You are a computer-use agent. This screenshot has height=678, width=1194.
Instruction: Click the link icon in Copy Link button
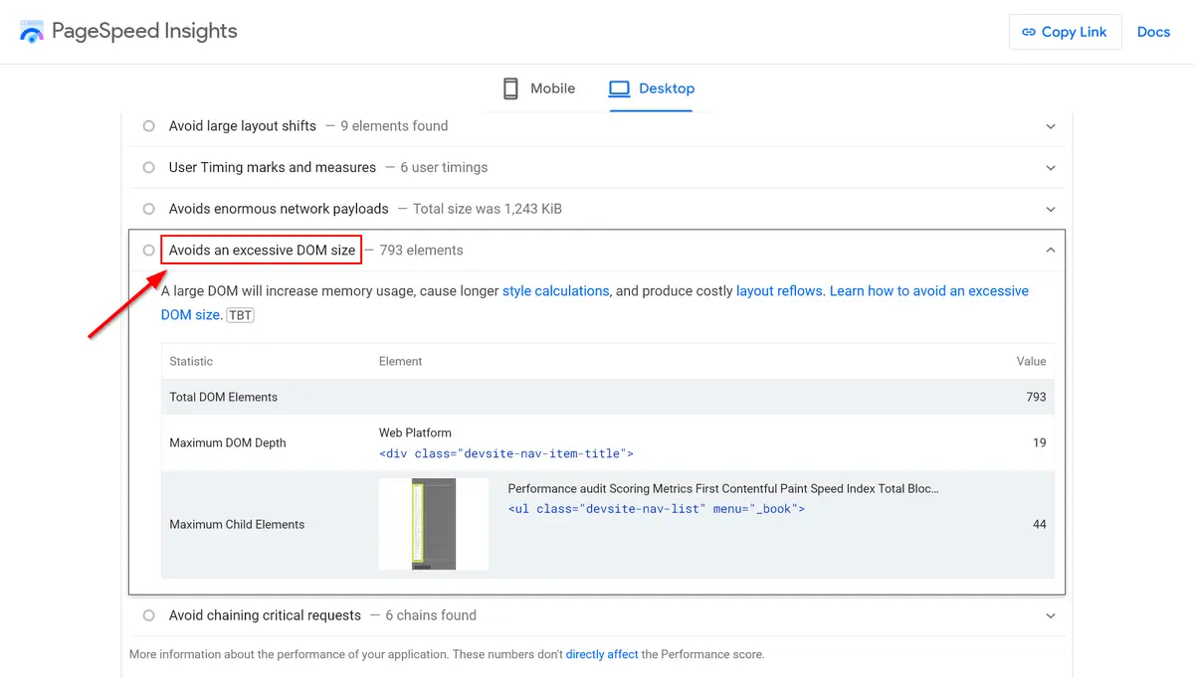click(1028, 32)
